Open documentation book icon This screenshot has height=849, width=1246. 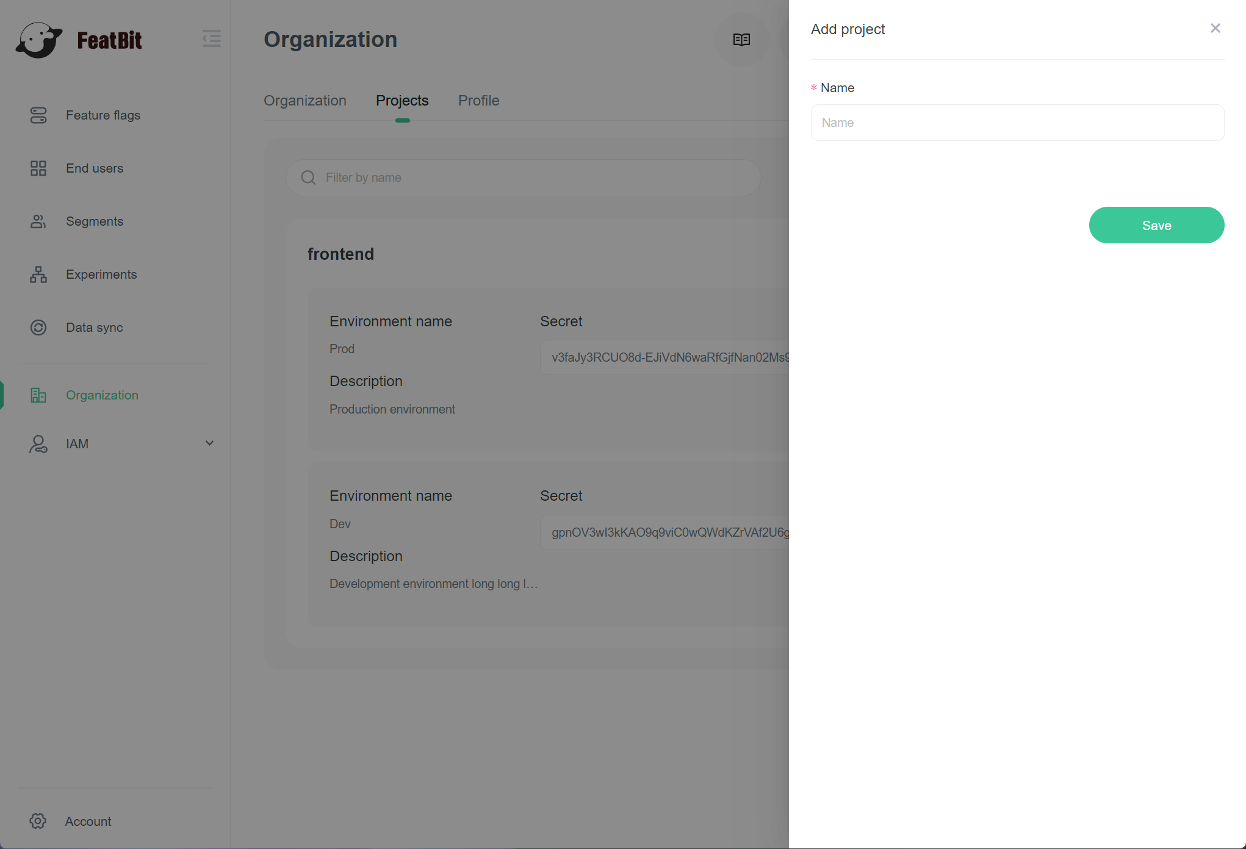[x=741, y=40]
